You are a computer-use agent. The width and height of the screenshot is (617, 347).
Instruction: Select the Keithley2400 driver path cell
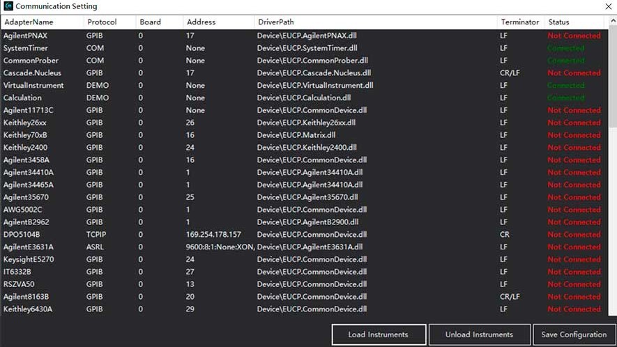307,148
